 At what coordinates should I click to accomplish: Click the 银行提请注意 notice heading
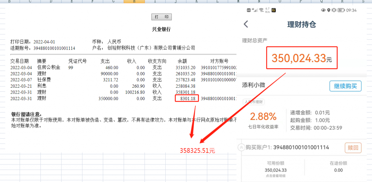[x=27, y=114]
